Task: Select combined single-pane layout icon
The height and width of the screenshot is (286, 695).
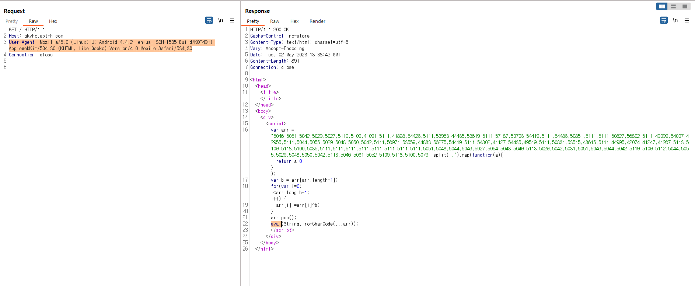Action: pos(685,6)
